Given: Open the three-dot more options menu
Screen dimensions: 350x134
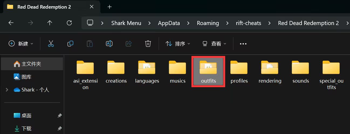Looking at the screenshot, I should click(243, 44).
